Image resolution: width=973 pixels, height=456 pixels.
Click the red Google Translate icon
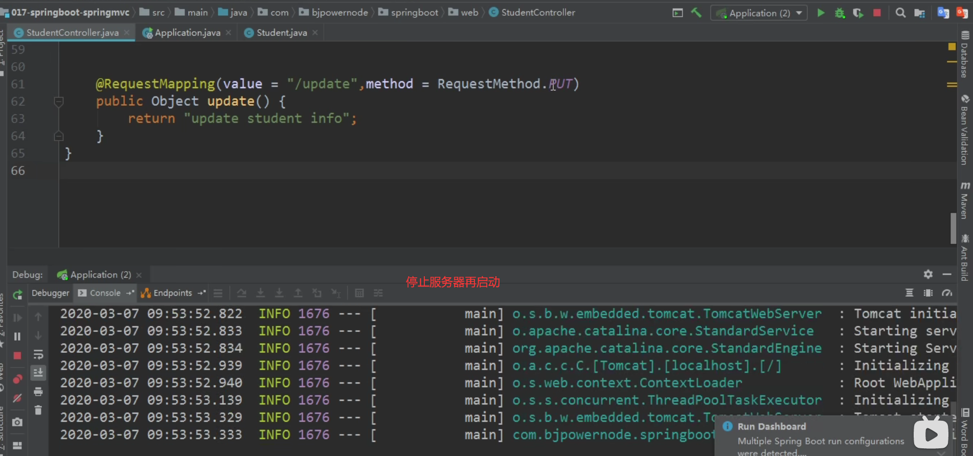coord(962,13)
